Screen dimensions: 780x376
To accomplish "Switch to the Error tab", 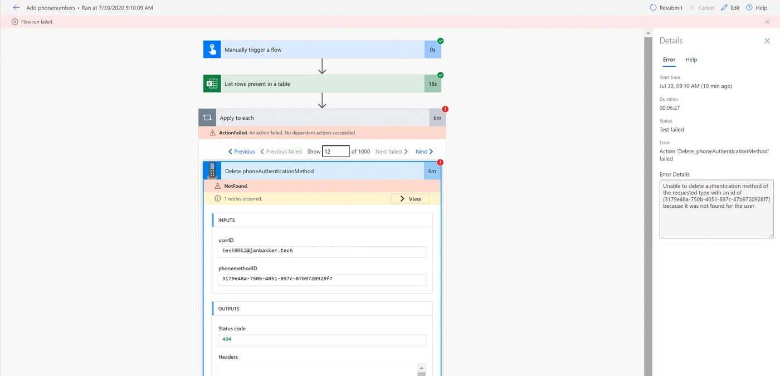I will (x=669, y=60).
